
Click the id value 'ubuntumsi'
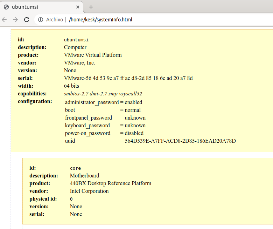coord(76,40)
